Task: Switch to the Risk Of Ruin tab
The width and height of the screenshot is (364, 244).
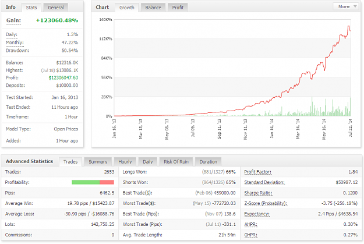Action: click(176, 162)
